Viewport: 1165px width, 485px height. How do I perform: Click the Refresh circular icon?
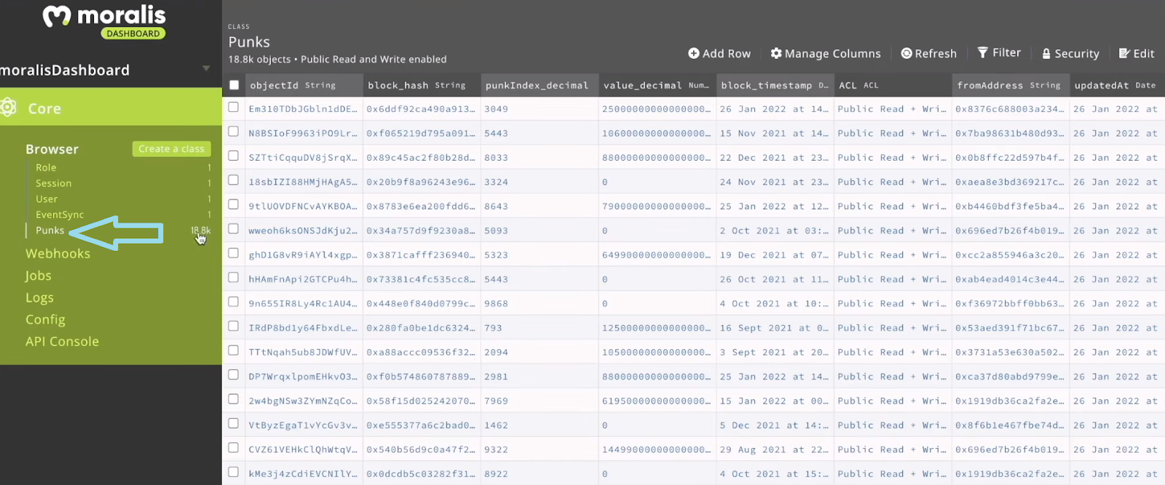coord(907,53)
